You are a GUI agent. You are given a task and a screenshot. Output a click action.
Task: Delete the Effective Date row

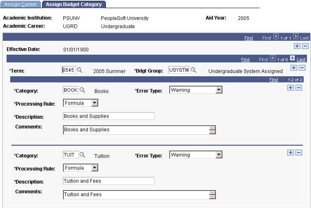[305, 46]
